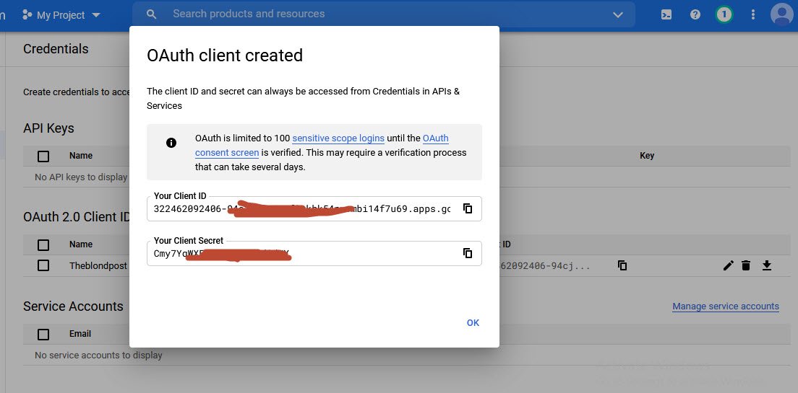Edit the Theblondpost OAuth client
The height and width of the screenshot is (393, 798).
tap(729, 265)
